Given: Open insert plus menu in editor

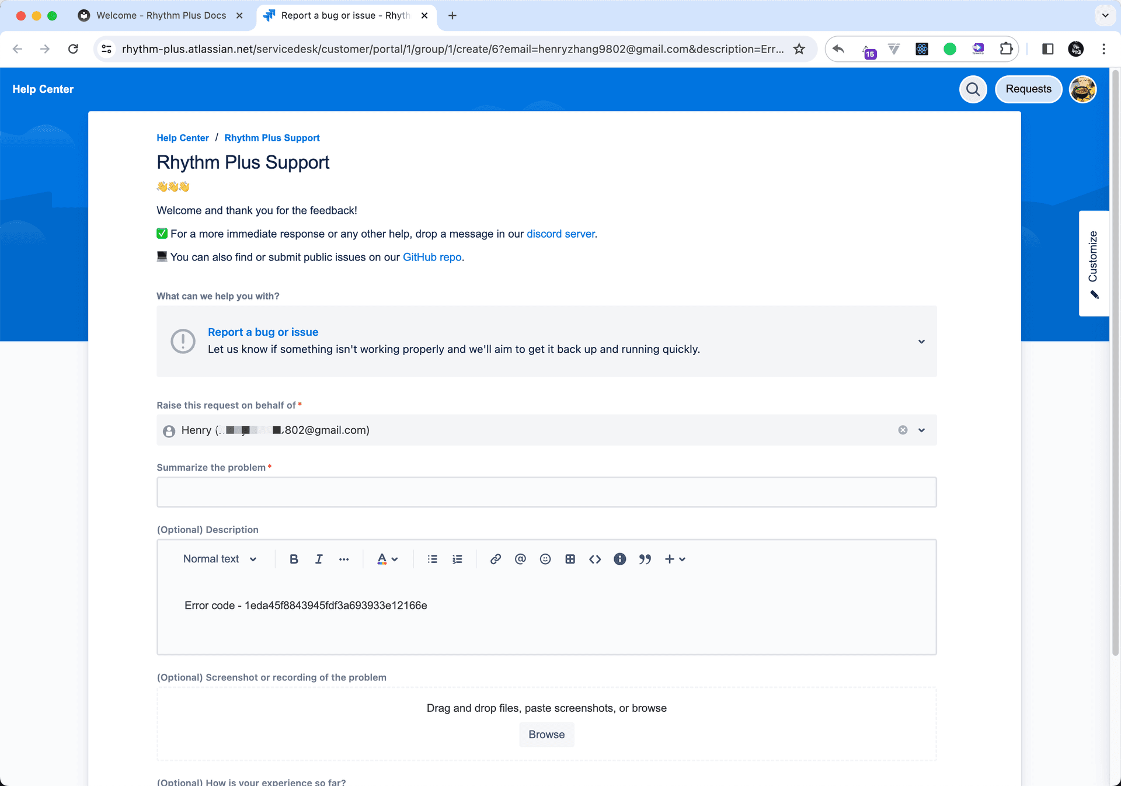Looking at the screenshot, I should 675,559.
